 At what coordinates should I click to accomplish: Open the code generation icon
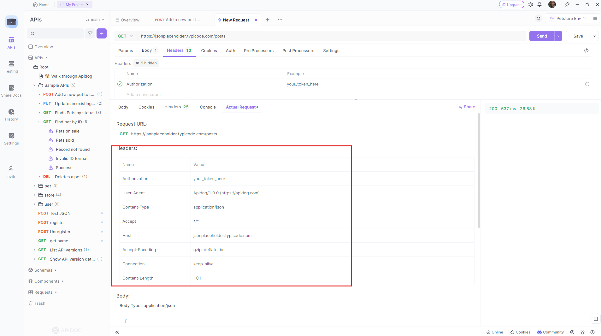pyautogui.click(x=586, y=50)
